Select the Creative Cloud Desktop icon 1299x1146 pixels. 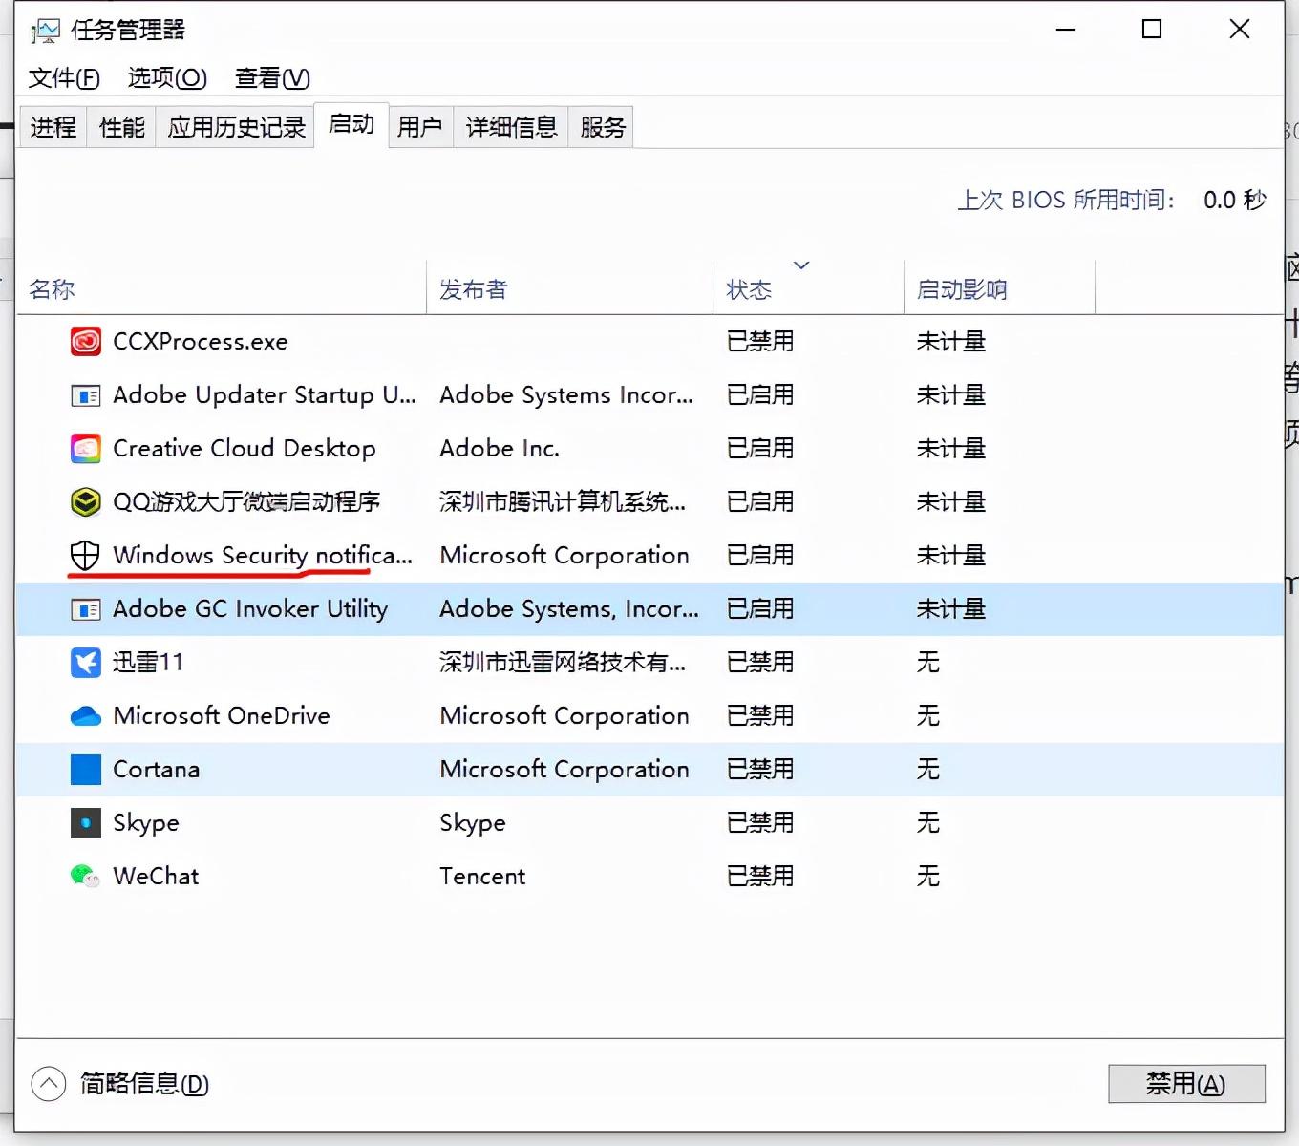[x=86, y=448]
